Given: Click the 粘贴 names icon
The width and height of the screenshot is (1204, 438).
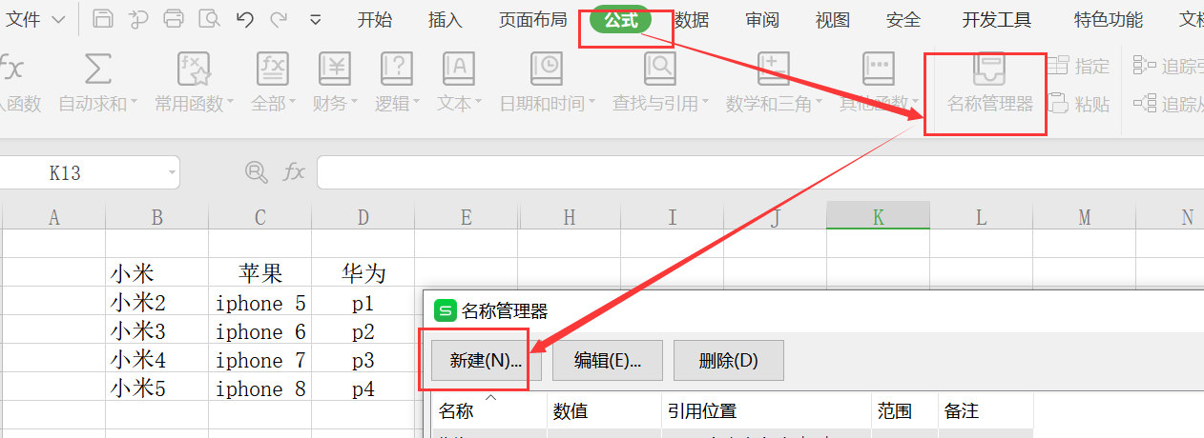Looking at the screenshot, I should tap(1057, 103).
